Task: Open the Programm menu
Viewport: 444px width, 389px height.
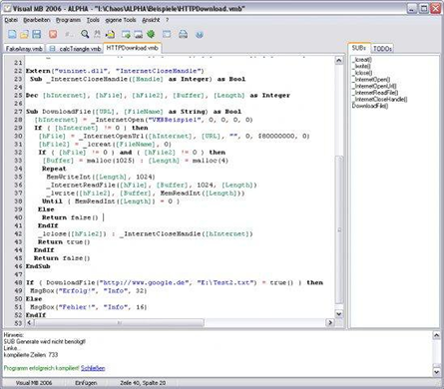Action: pos(68,20)
